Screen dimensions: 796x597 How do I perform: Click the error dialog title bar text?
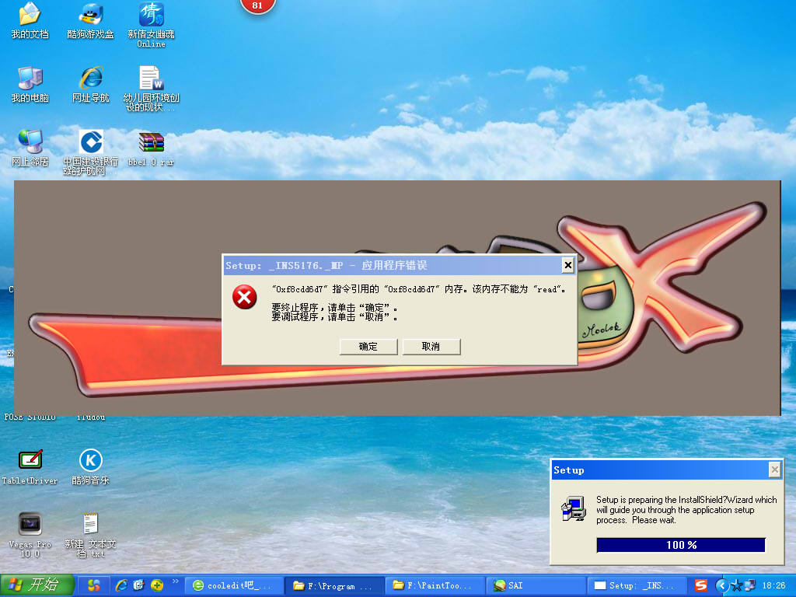(326, 265)
